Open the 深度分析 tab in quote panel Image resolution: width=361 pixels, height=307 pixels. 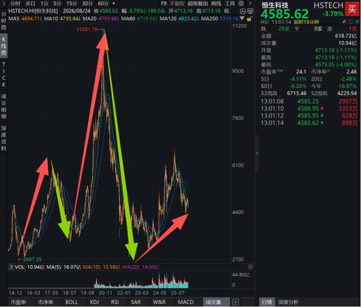coord(288,302)
